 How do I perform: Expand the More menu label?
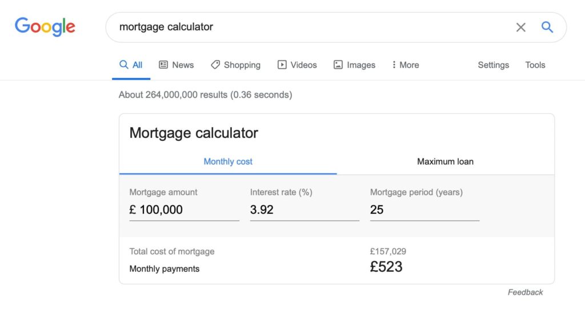[409, 65]
